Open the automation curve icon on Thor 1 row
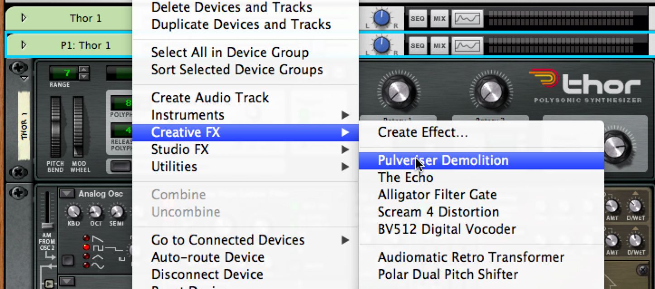This screenshot has width=655, height=289. (467, 19)
